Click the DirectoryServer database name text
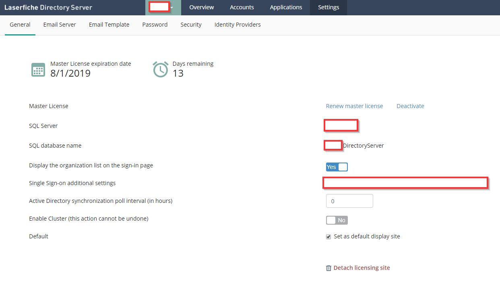 tap(363, 146)
